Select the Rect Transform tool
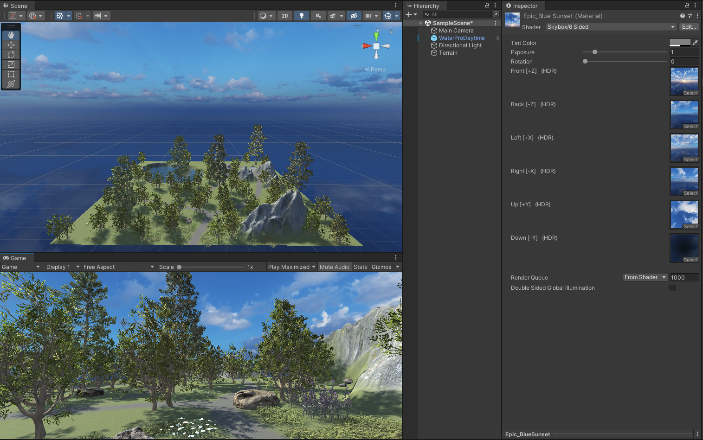 point(11,74)
